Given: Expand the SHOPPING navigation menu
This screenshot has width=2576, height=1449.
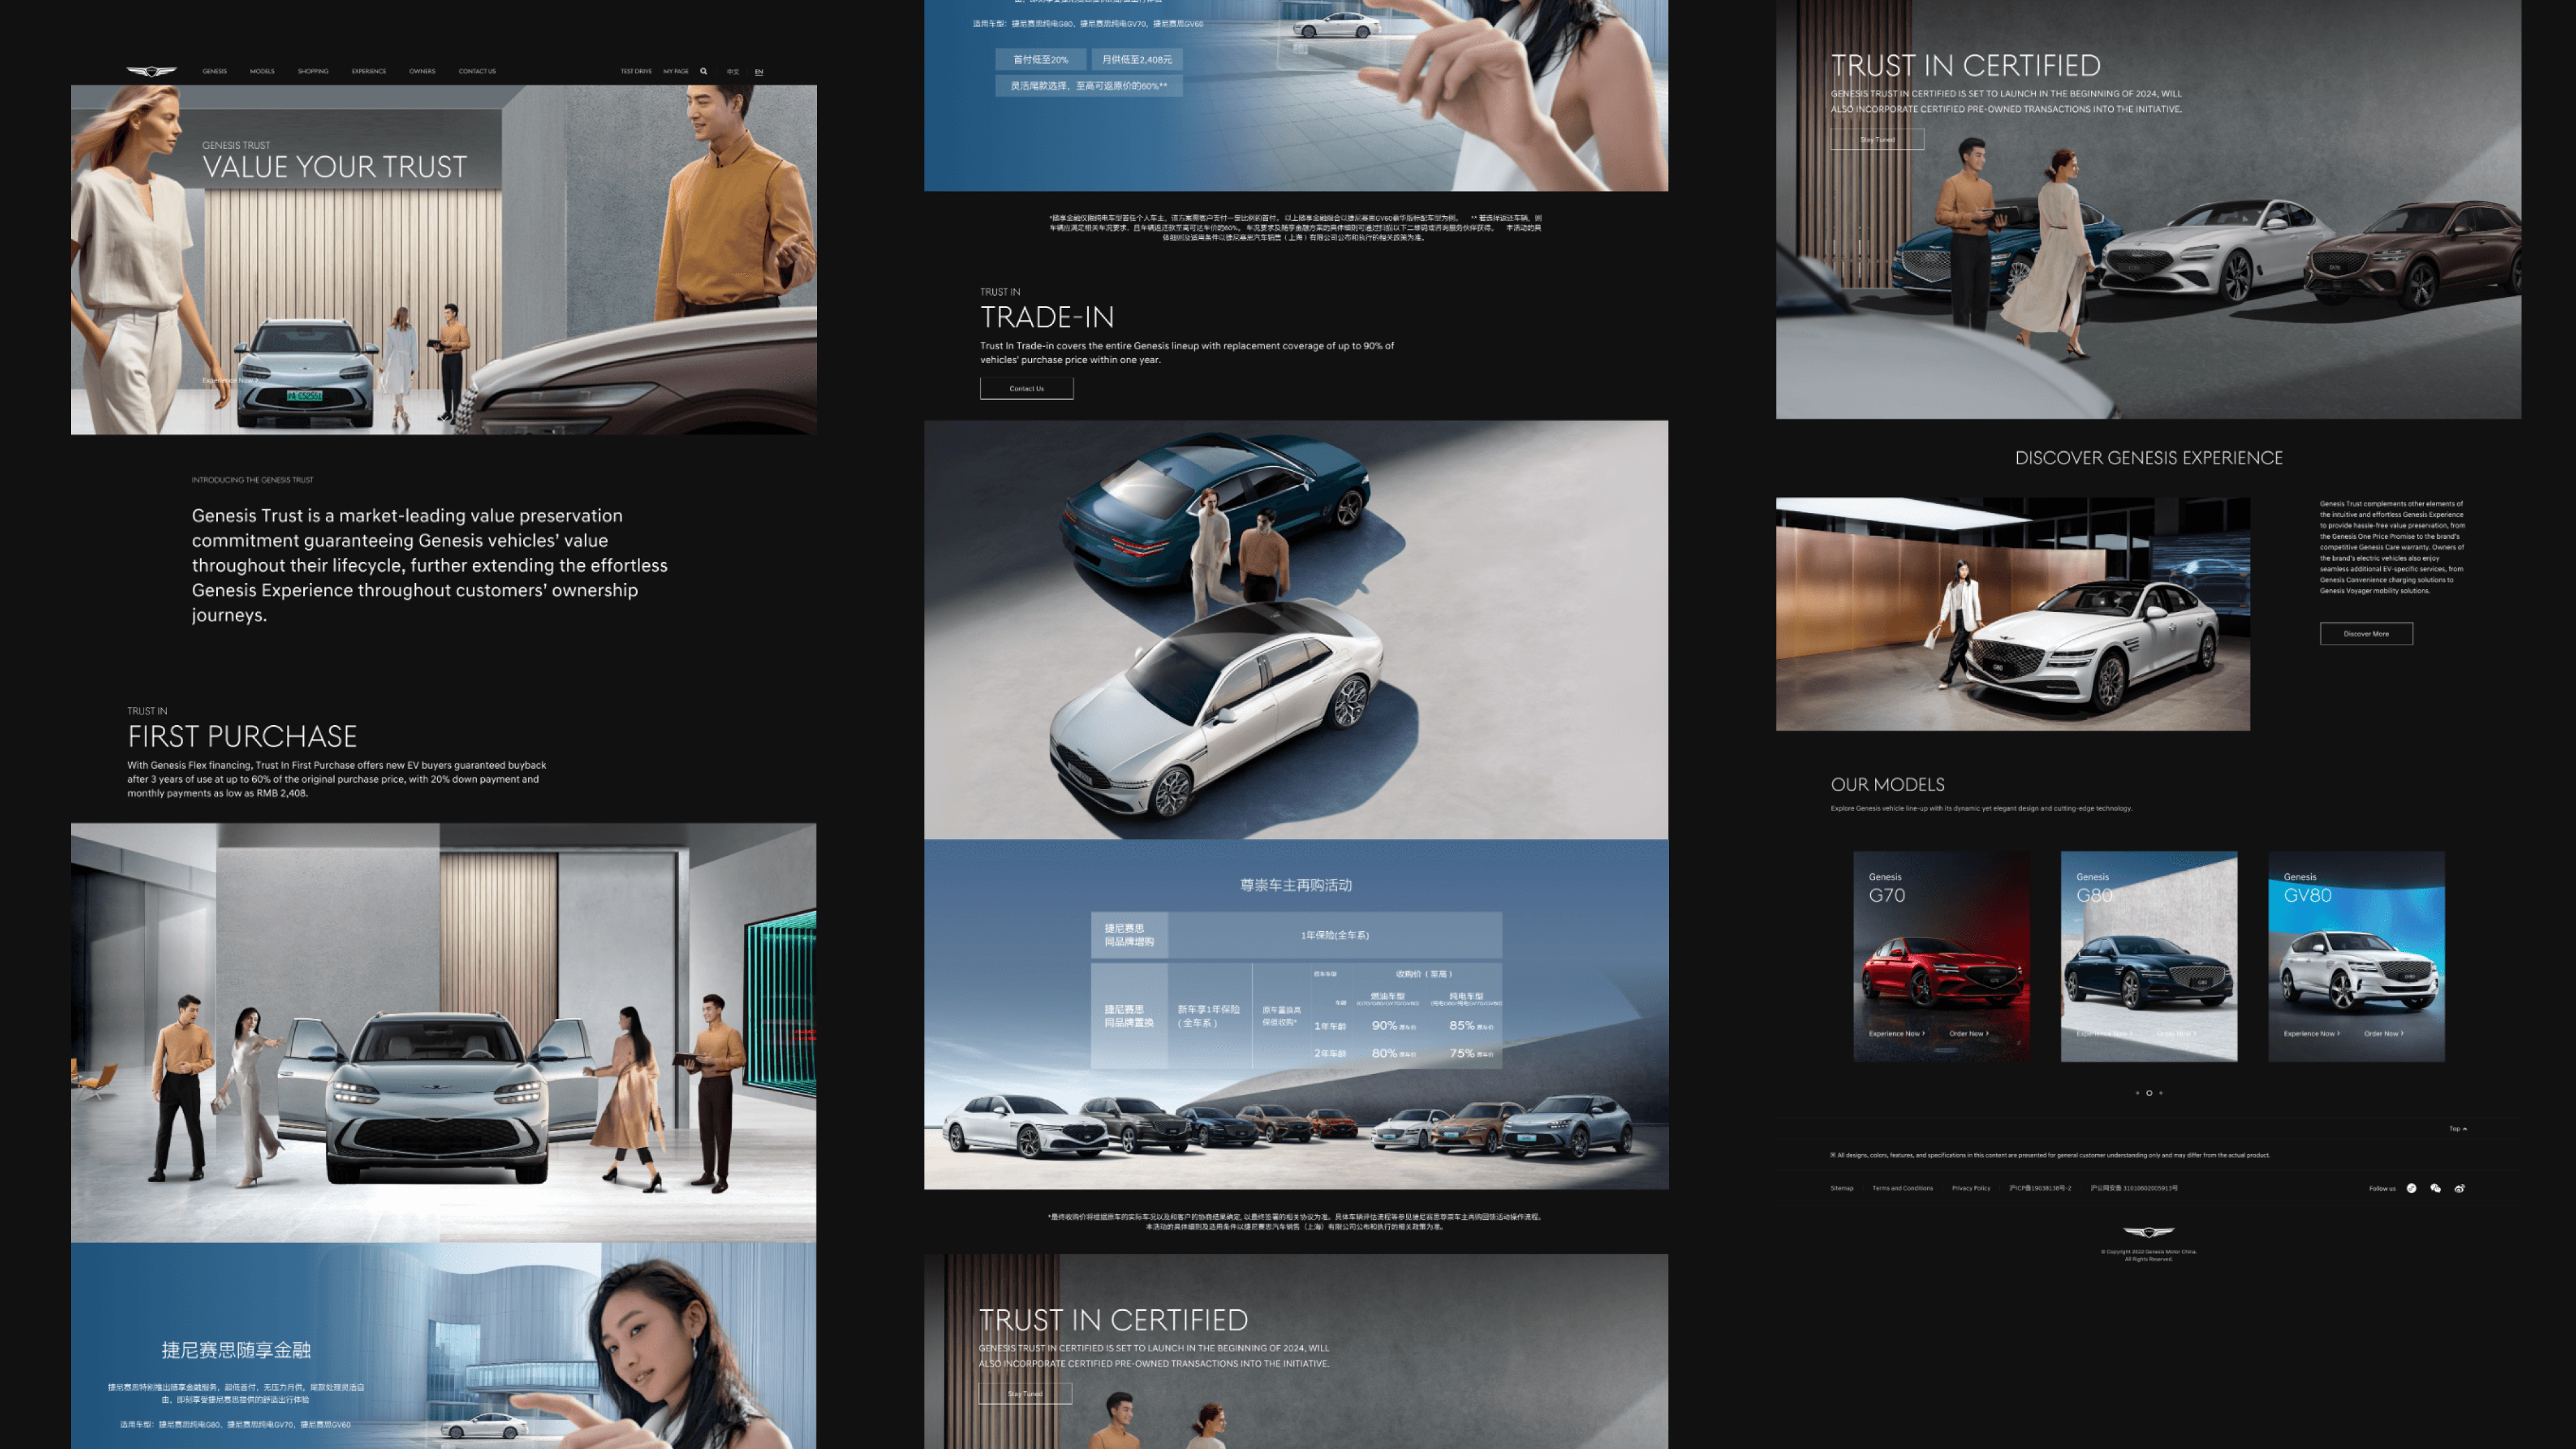Looking at the screenshot, I should (x=313, y=71).
